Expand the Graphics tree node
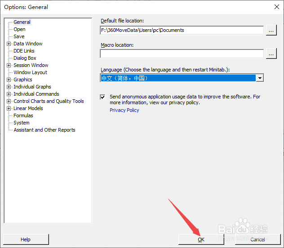This screenshot has width=284, height=248. click(9, 80)
